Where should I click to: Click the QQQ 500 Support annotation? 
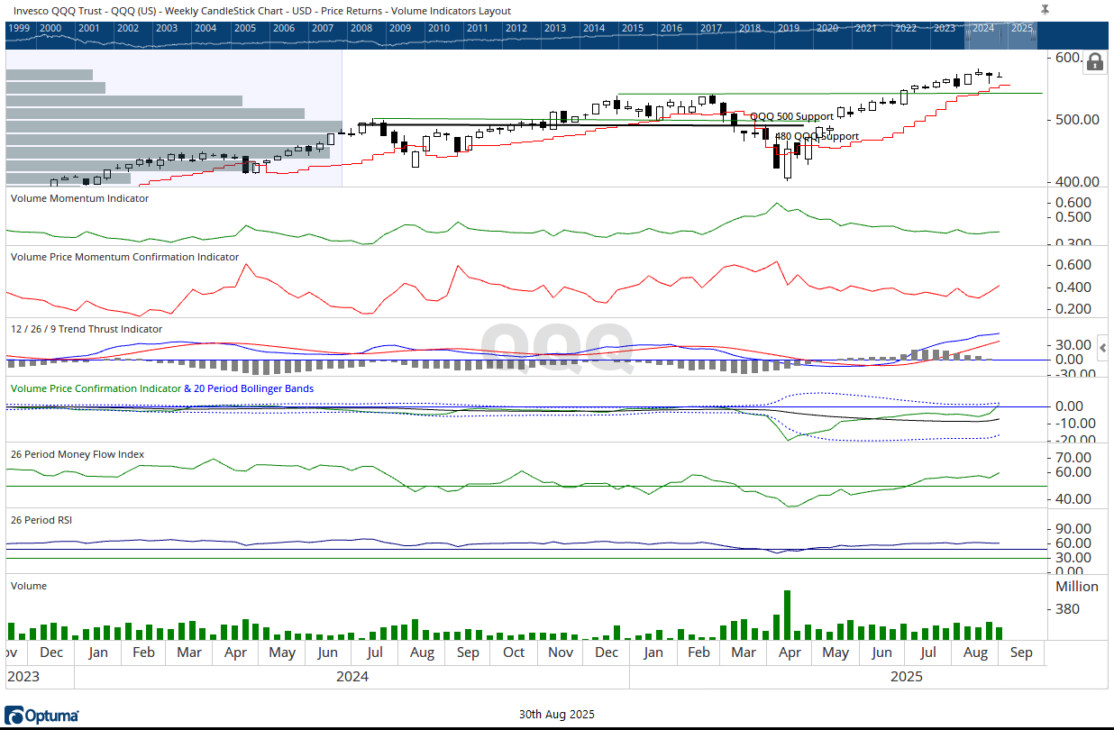pos(791,117)
